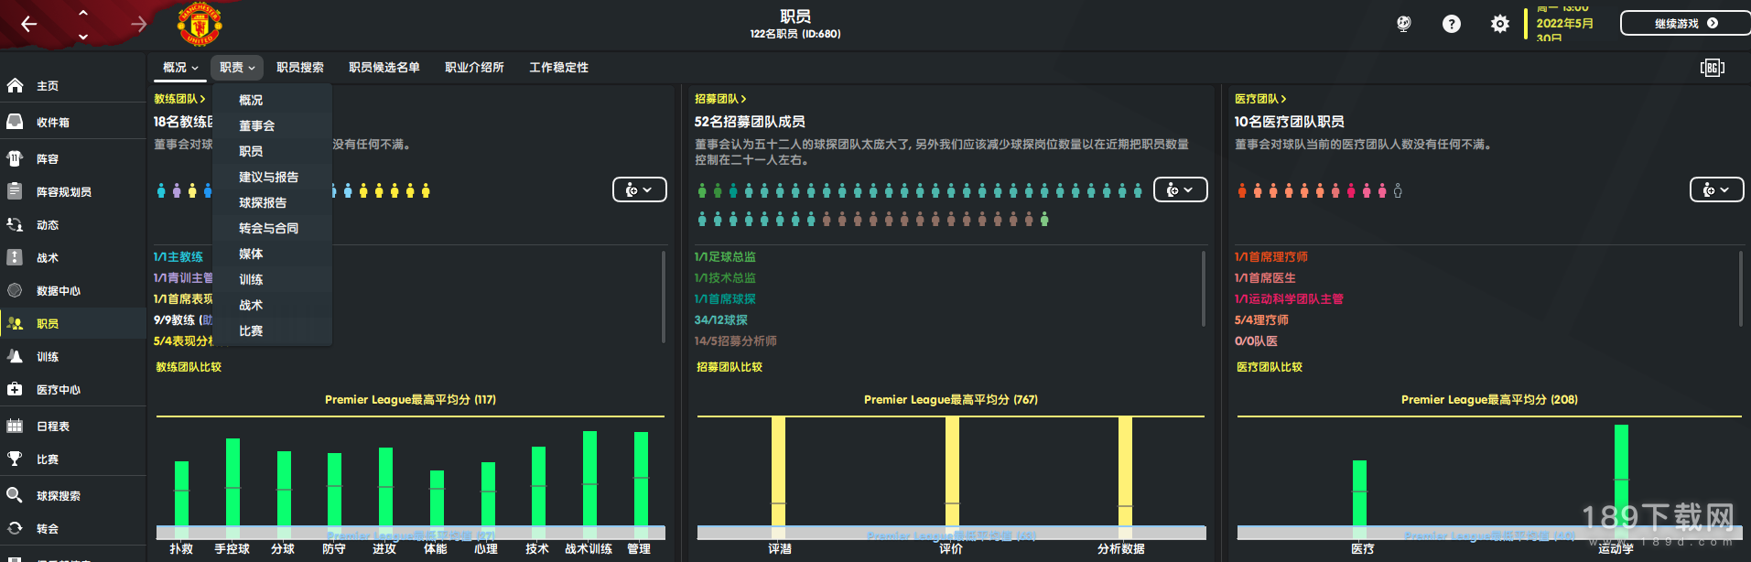Open the settings gear icon
Image resolution: width=1751 pixels, height=562 pixels.
coord(1499,24)
